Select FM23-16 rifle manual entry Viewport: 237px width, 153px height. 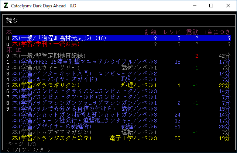tap(74, 61)
